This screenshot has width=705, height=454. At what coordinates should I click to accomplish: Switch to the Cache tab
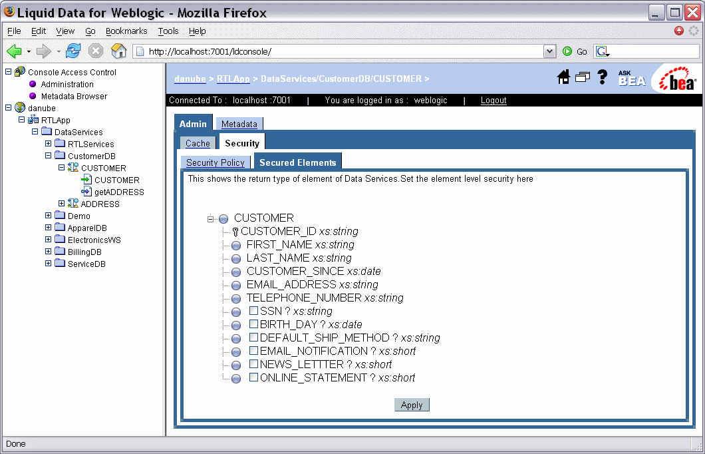point(198,143)
